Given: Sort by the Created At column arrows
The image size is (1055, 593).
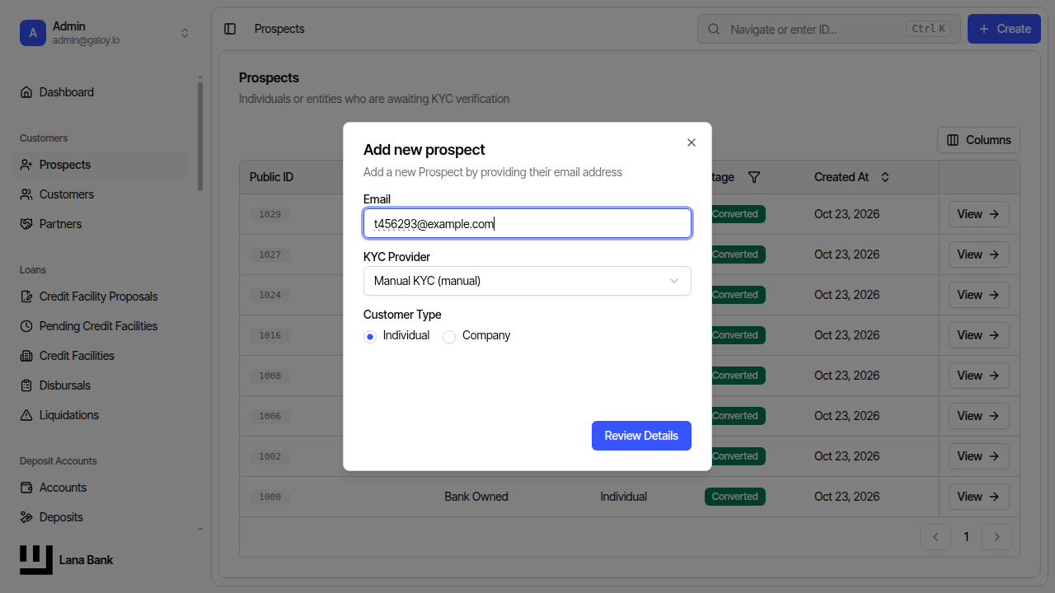Looking at the screenshot, I should (885, 177).
